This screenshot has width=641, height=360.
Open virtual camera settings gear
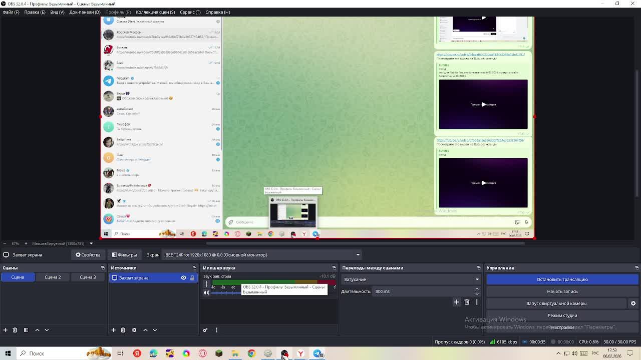pos(633,303)
